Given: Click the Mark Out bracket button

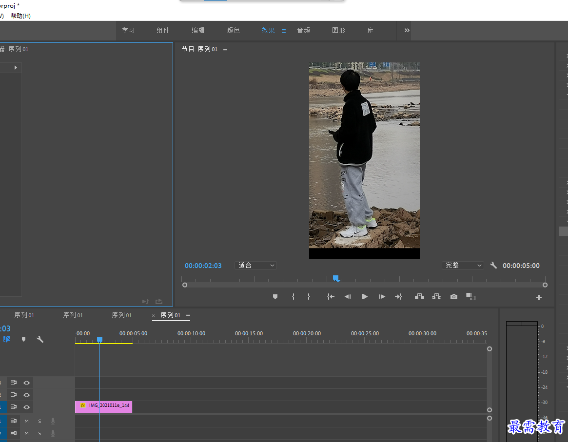Looking at the screenshot, I should click(309, 297).
